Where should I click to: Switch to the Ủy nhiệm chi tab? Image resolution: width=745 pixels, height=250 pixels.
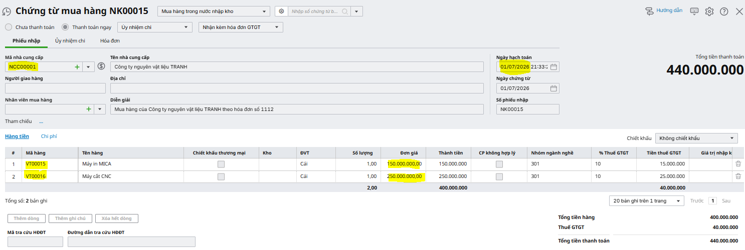[70, 40]
